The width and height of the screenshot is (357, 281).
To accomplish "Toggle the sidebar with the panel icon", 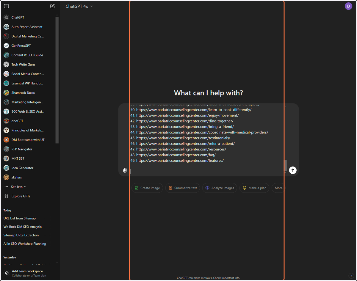I will tap(6, 6).
